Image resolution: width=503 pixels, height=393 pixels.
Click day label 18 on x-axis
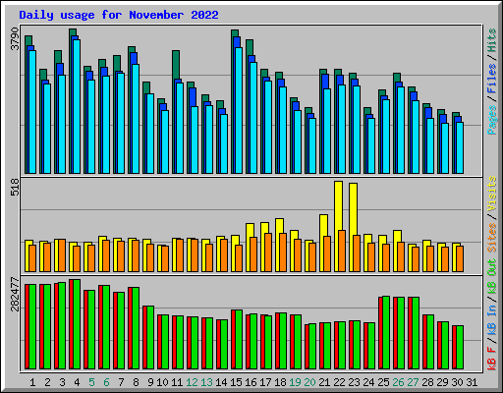pos(280,382)
